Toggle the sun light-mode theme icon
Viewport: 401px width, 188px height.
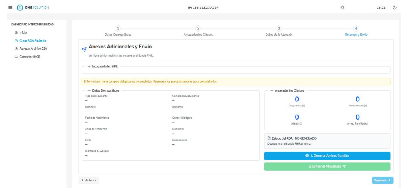click(x=342, y=8)
